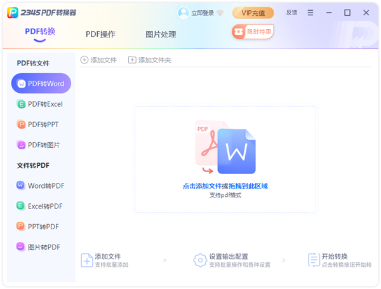The image size is (381, 289).
Task: Click the PDF转Word sidebar icon
Action: coord(22,83)
